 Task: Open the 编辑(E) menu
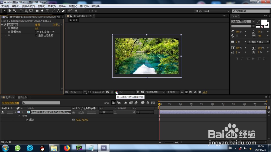point(15,6)
